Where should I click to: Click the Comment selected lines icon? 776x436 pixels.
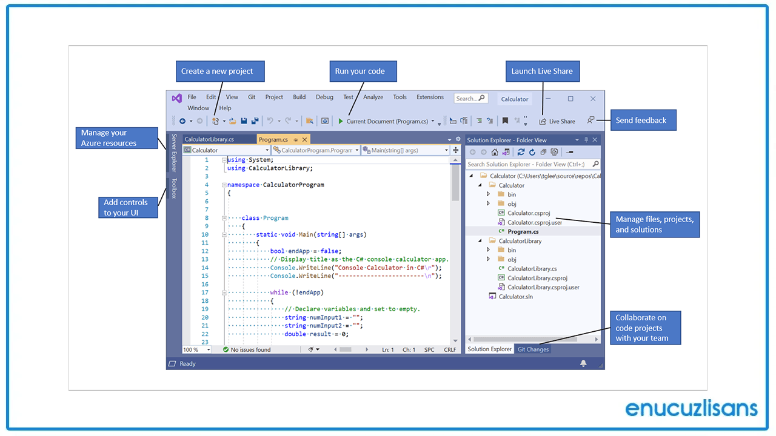(479, 121)
